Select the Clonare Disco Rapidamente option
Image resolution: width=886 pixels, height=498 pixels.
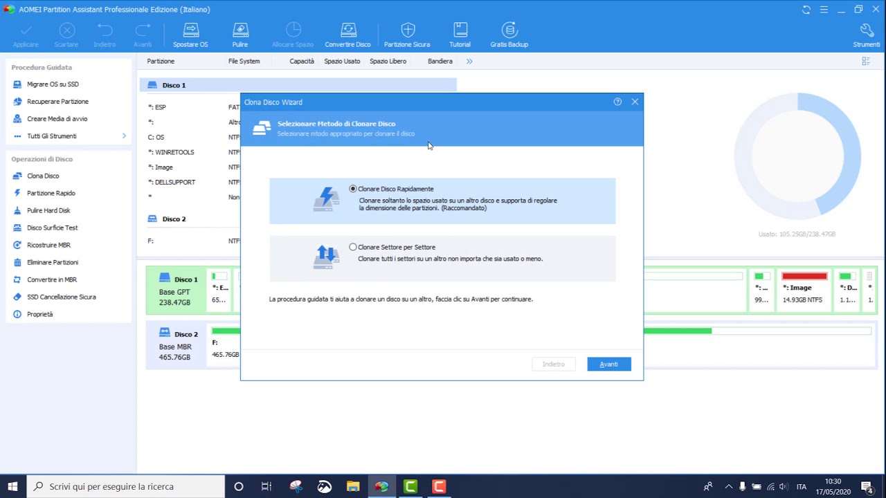click(x=353, y=189)
